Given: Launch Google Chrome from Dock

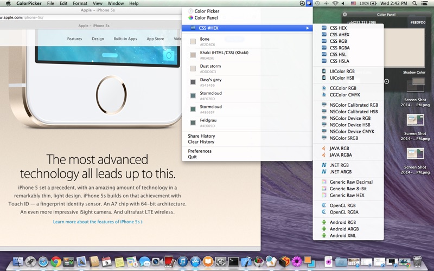Looking at the screenshot, I should (x=56, y=261).
